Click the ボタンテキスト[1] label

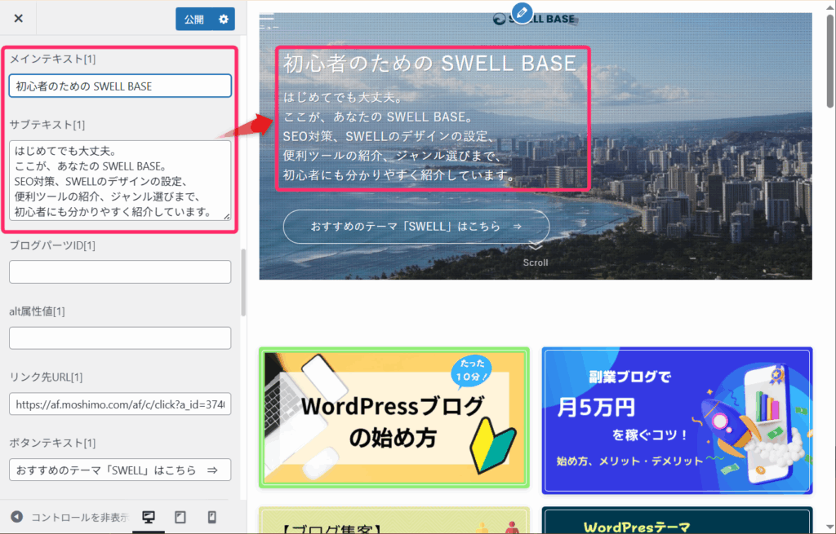coord(52,443)
